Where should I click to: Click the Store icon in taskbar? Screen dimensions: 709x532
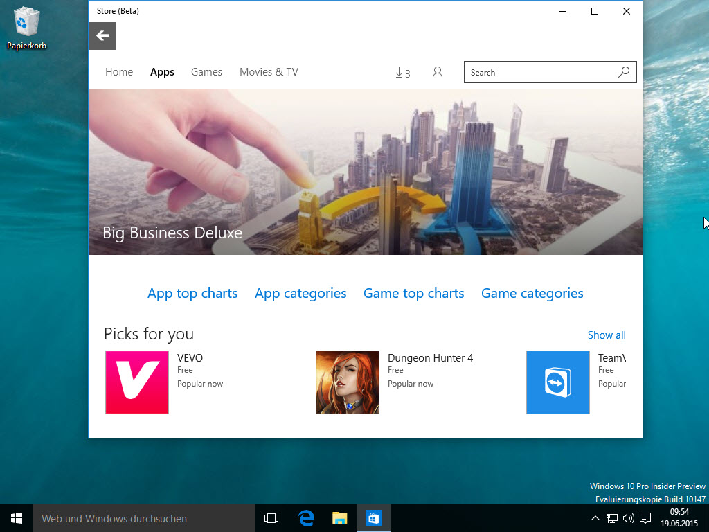[x=373, y=518]
